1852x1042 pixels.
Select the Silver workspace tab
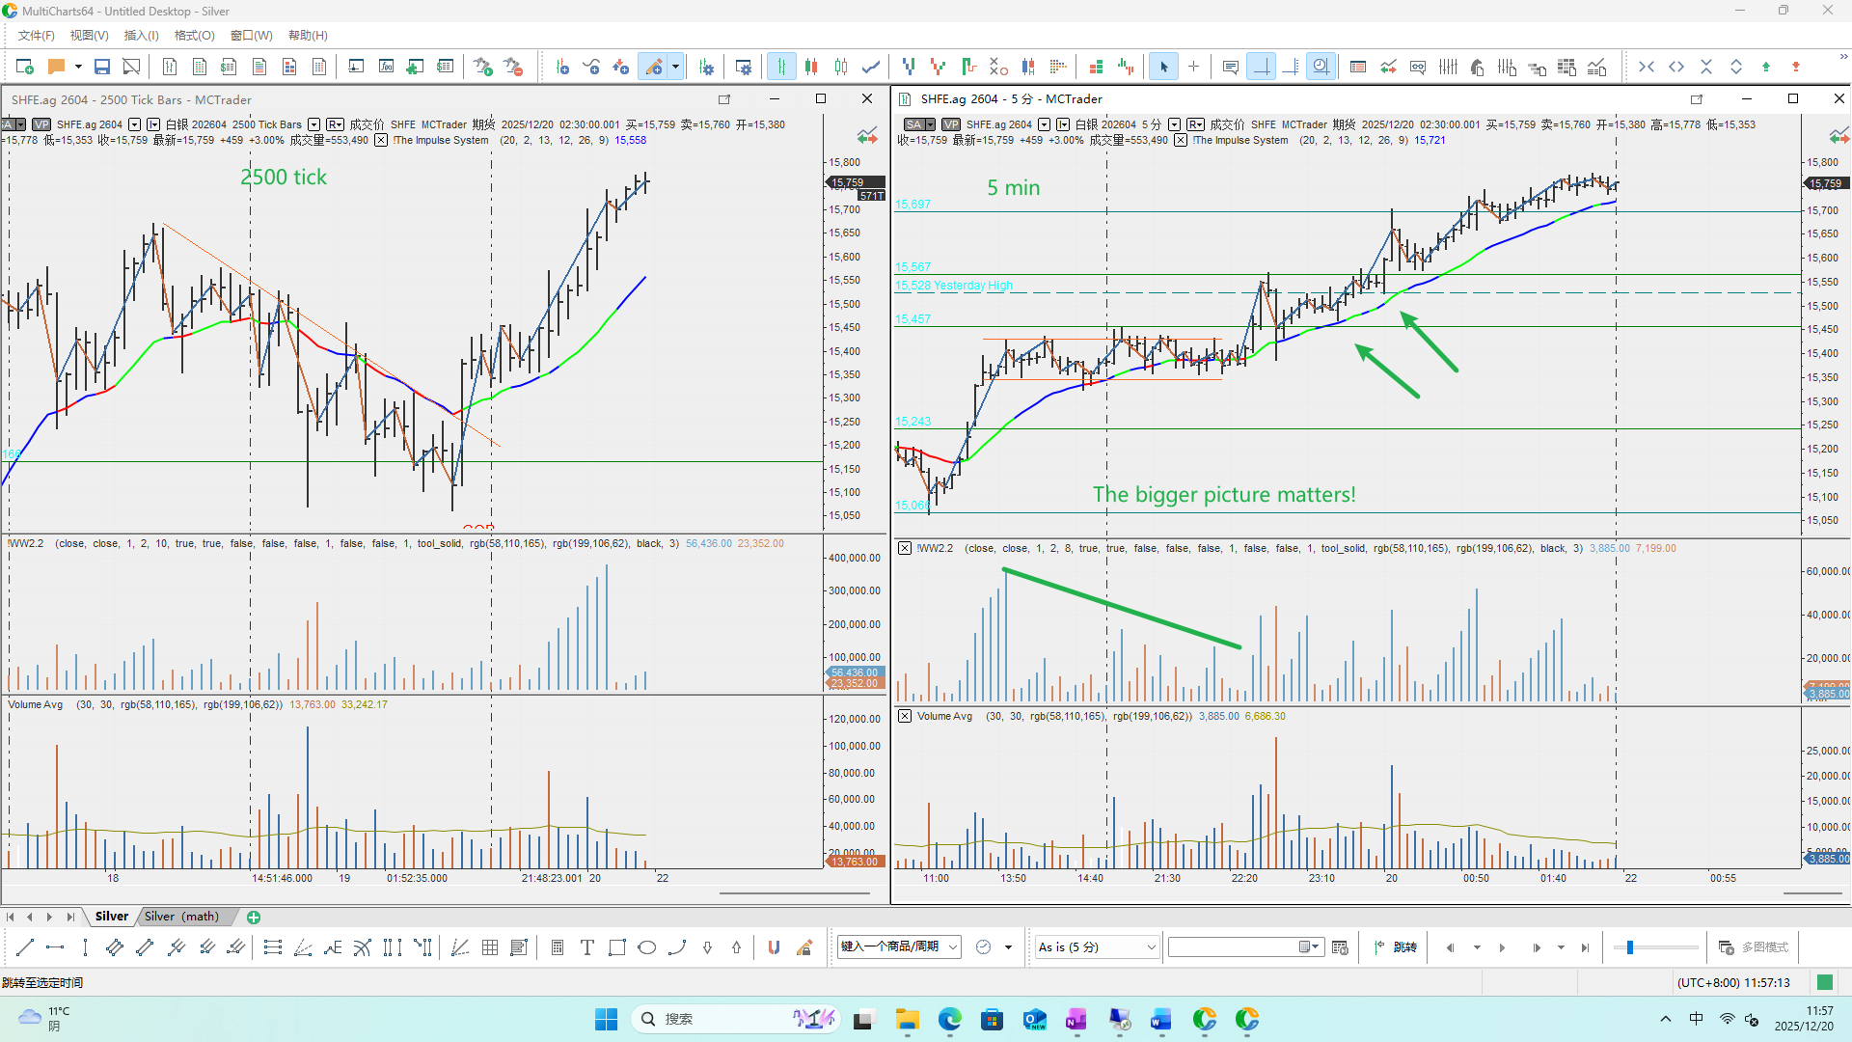click(111, 917)
